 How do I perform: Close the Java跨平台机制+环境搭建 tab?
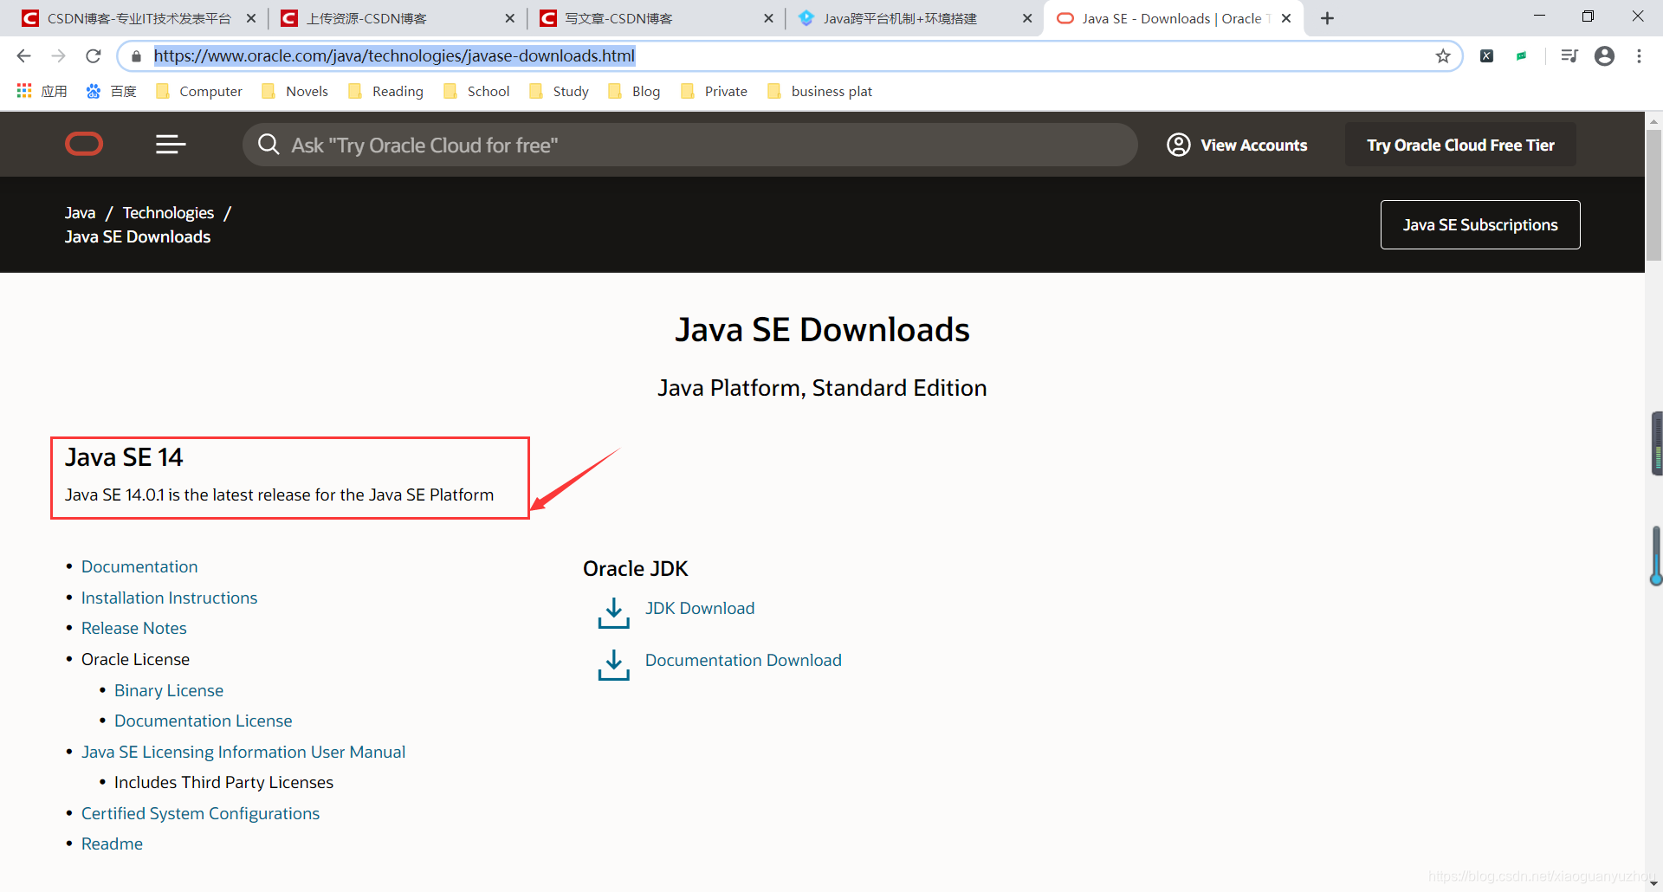(1027, 18)
